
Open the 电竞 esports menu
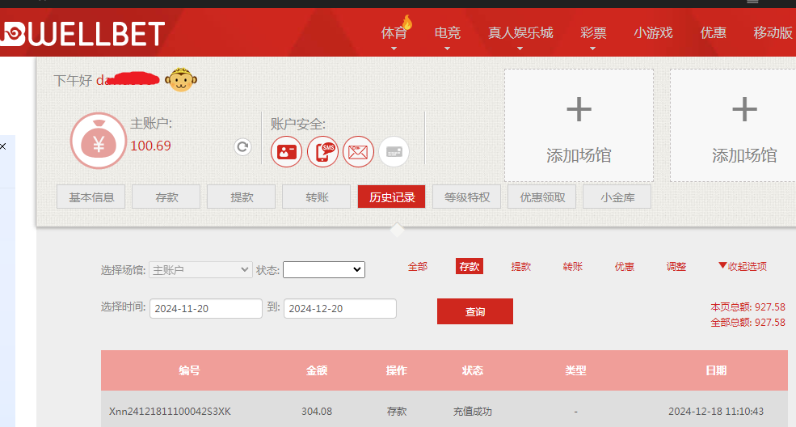(447, 33)
